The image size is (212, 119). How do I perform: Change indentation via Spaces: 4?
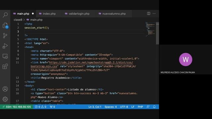[111, 107]
